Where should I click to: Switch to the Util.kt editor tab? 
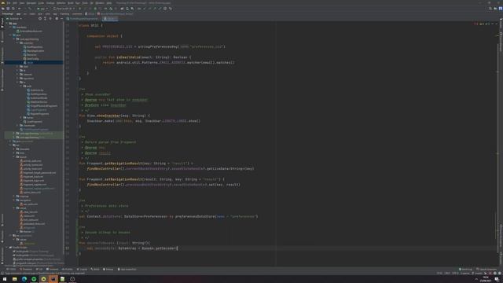110,19
